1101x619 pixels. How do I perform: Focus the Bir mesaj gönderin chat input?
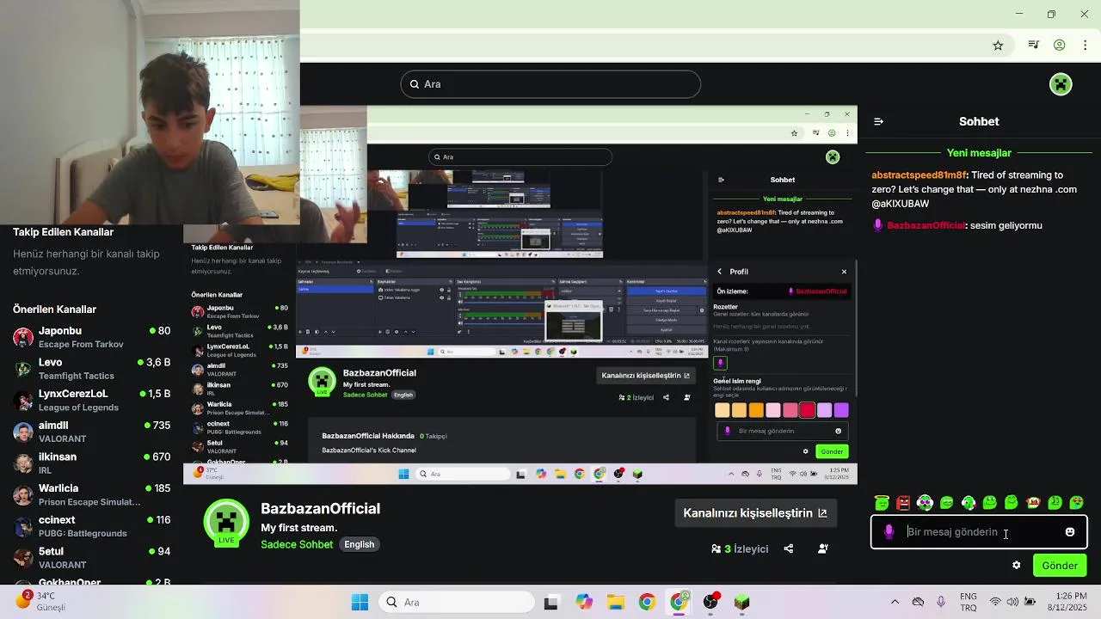[x=979, y=532]
